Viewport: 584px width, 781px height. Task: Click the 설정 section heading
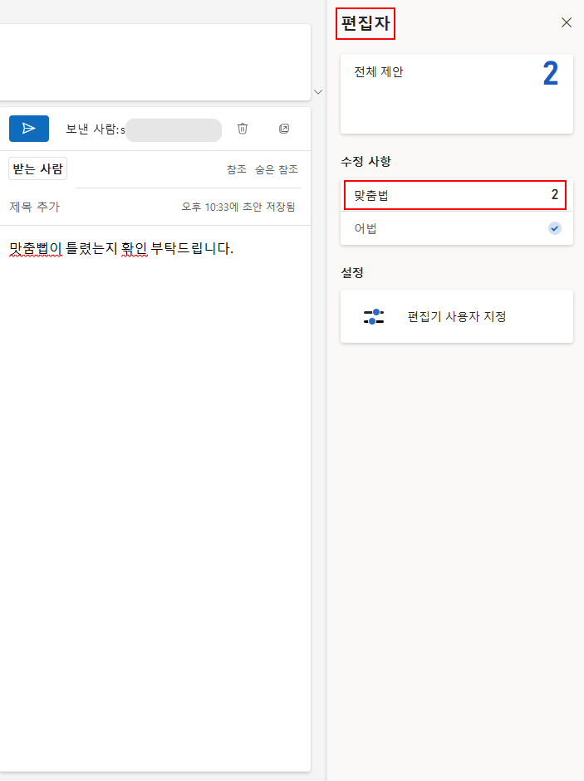tap(352, 272)
